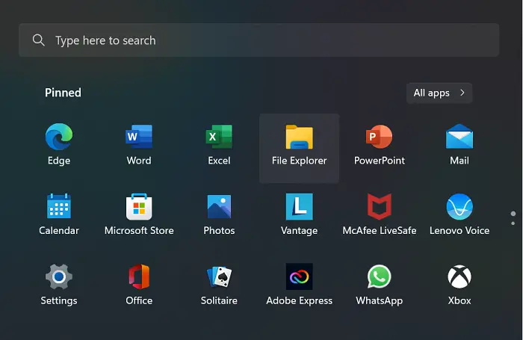Launch the Xbox app
The width and height of the screenshot is (523, 340).
click(x=459, y=276)
